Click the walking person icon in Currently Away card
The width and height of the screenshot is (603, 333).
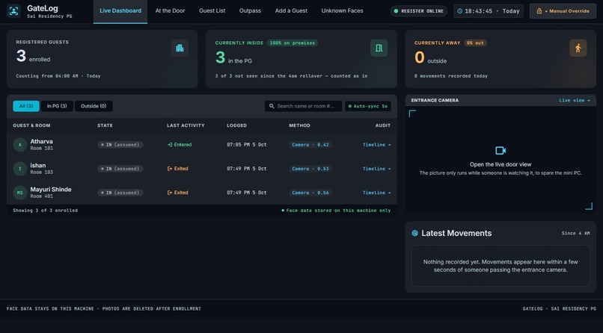578,48
